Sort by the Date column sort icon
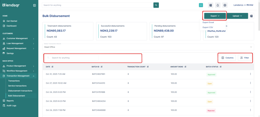 (x=52, y=67)
